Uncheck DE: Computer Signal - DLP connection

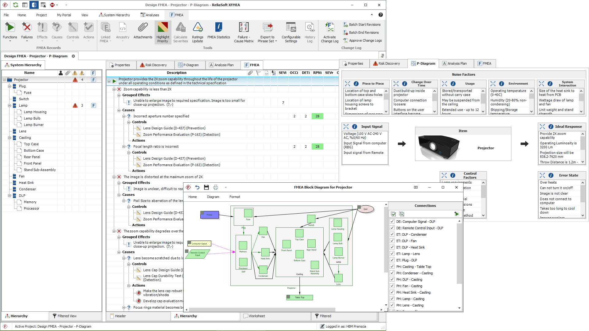pyautogui.click(x=392, y=221)
